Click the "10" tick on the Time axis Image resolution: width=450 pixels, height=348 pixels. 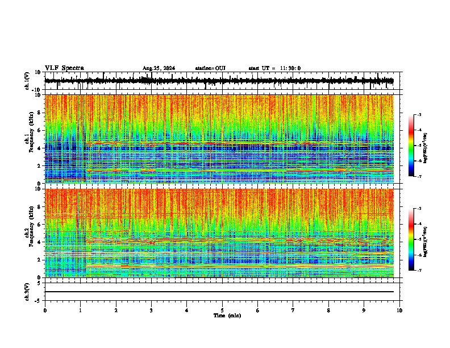tap(399, 310)
